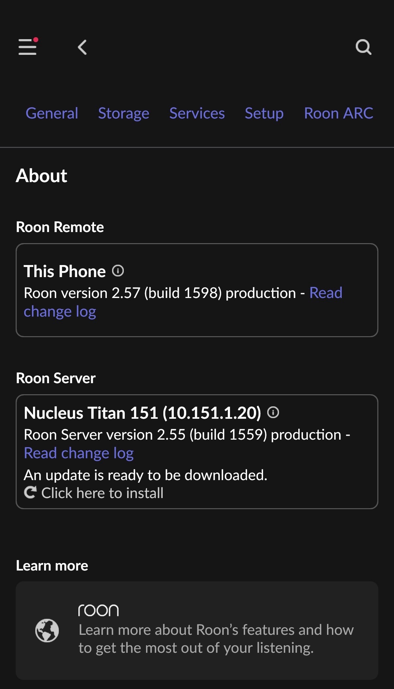Open the hamburger navigation menu
394x689 pixels.
(x=27, y=47)
